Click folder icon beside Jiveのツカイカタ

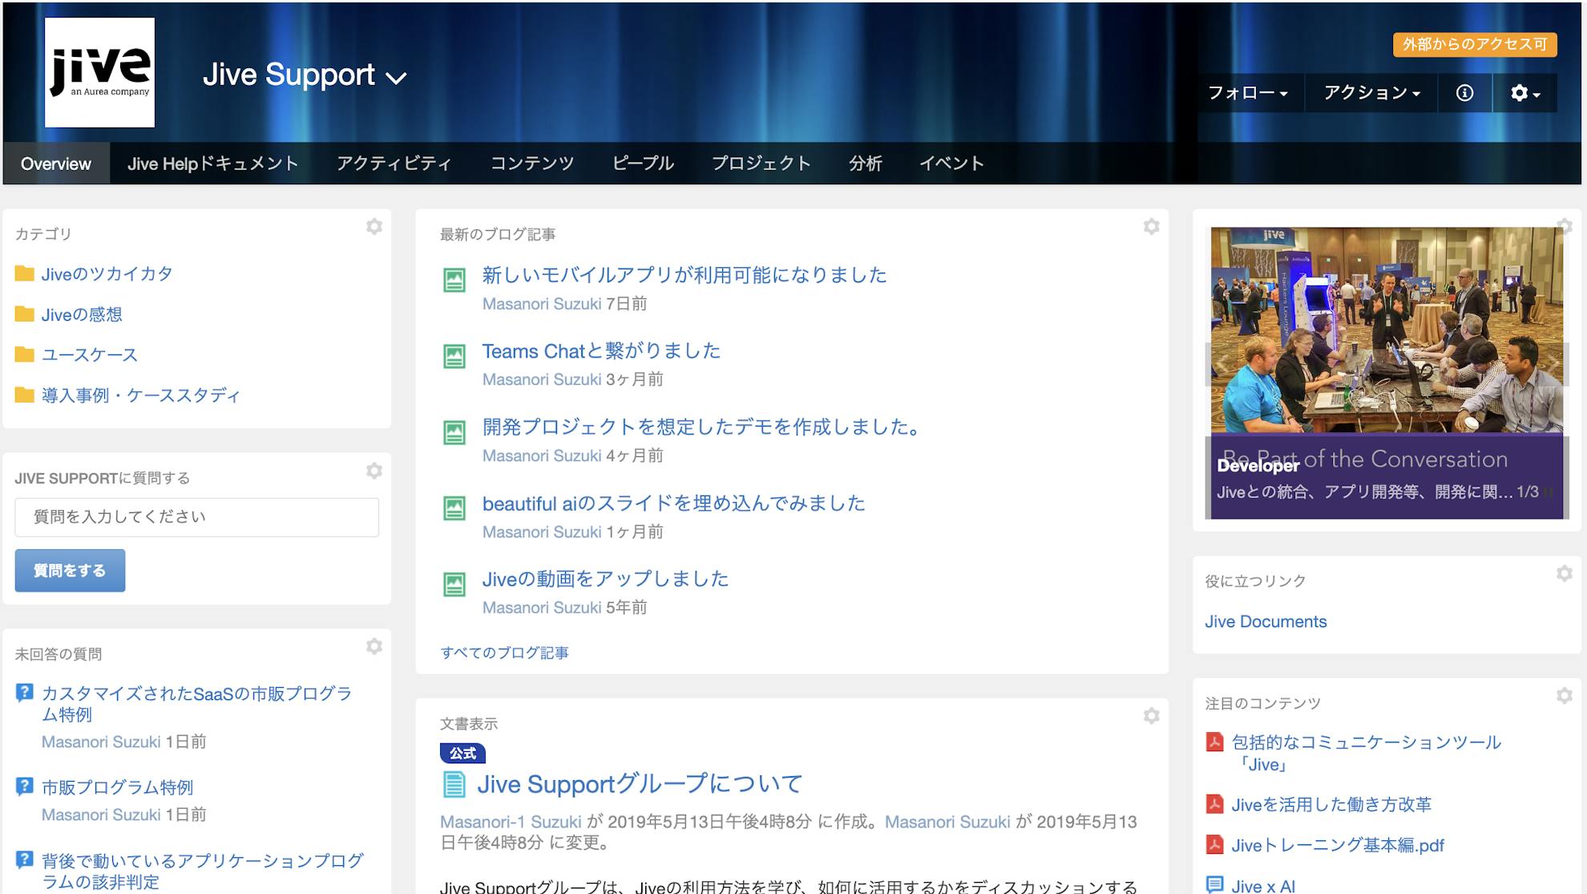(x=25, y=273)
